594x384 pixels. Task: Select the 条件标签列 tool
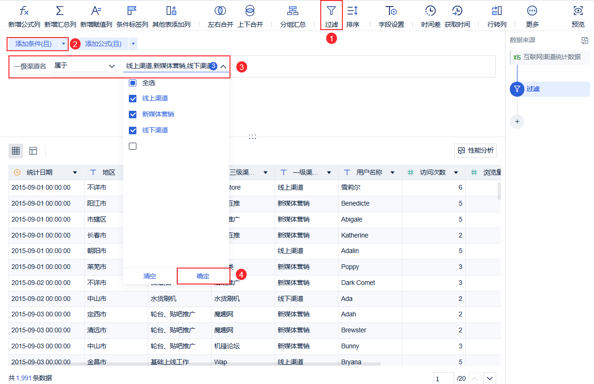132,17
